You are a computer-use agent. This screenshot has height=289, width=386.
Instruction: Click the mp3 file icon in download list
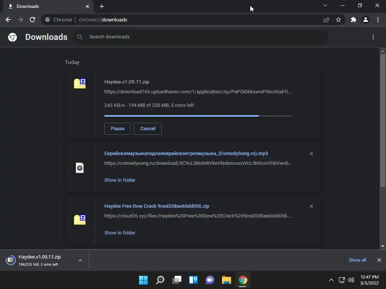point(80,168)
